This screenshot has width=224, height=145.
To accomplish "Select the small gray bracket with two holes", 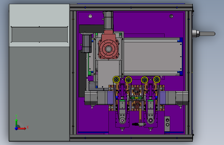I will coord(167,124).
